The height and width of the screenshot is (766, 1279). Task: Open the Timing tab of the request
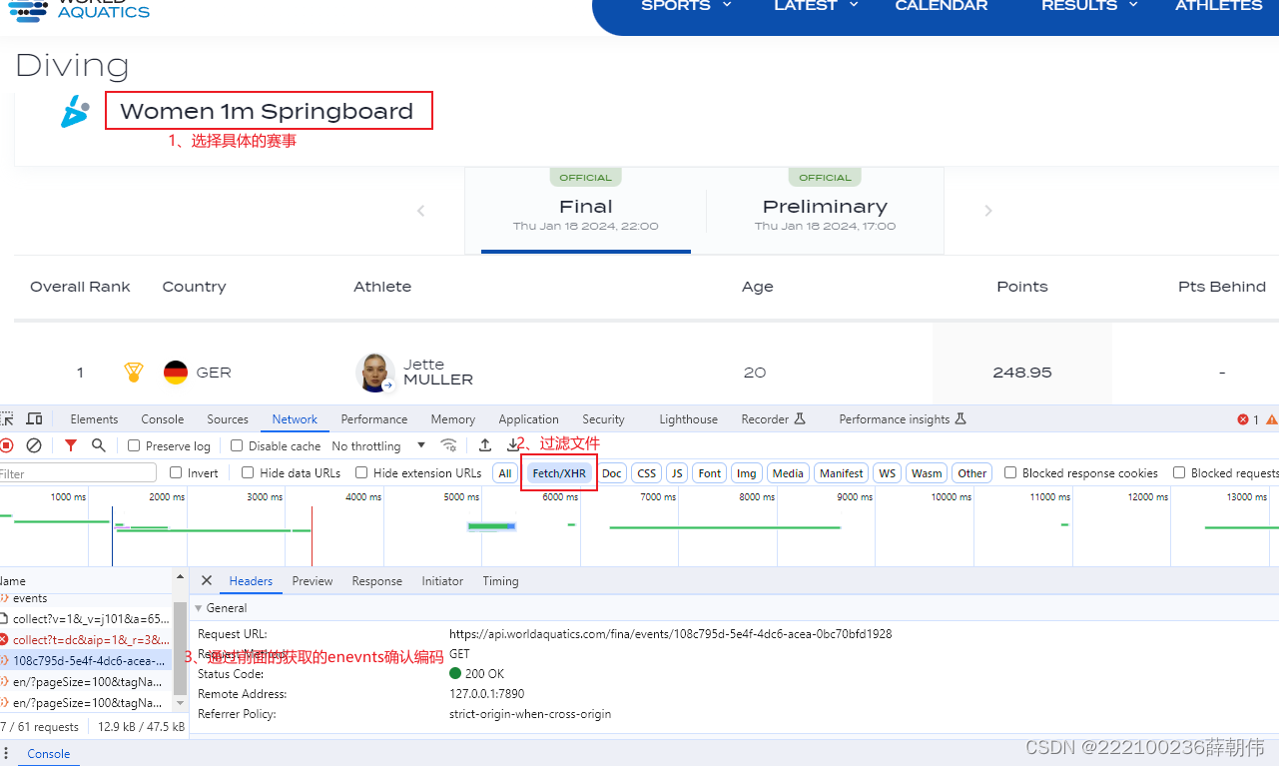click(x=500, y=580)
